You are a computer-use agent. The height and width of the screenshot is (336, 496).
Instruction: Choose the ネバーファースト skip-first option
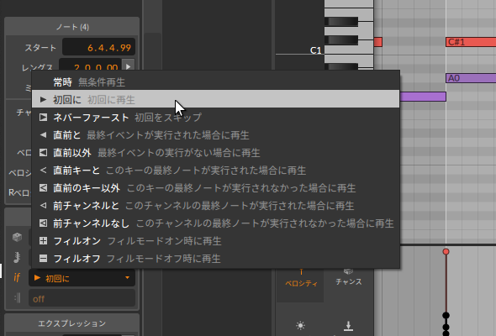[215, 118]
